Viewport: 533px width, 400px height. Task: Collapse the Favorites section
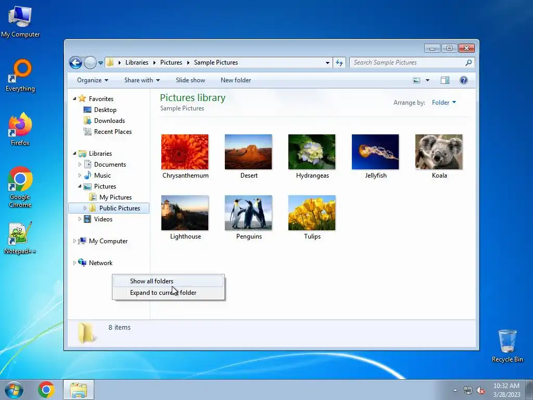tap(74, 98)
